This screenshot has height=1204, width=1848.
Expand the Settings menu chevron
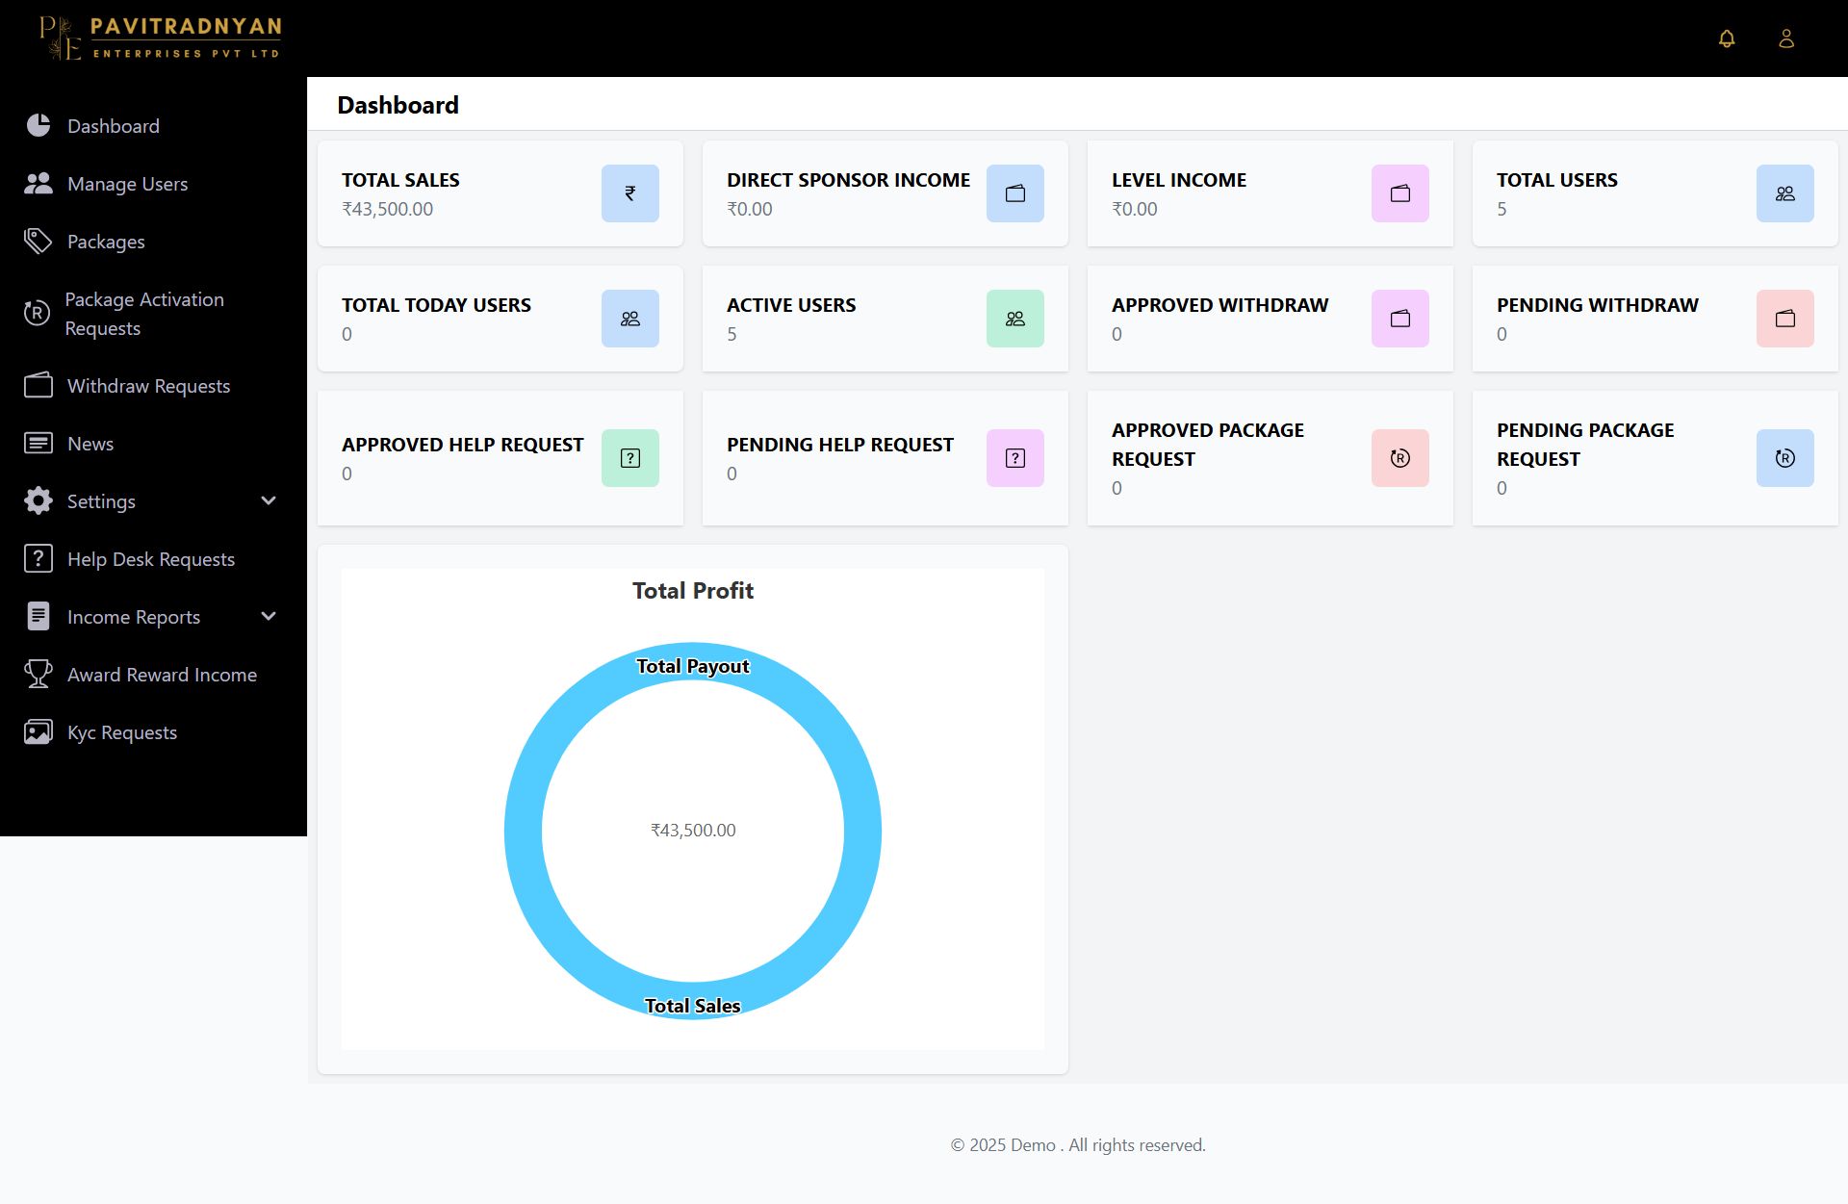point(269,500)
